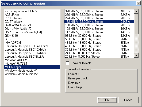Pick DSP Group TrueSpeech(TM) codec
This screenshot has width=142, height=107.
(x=32, y=32)
